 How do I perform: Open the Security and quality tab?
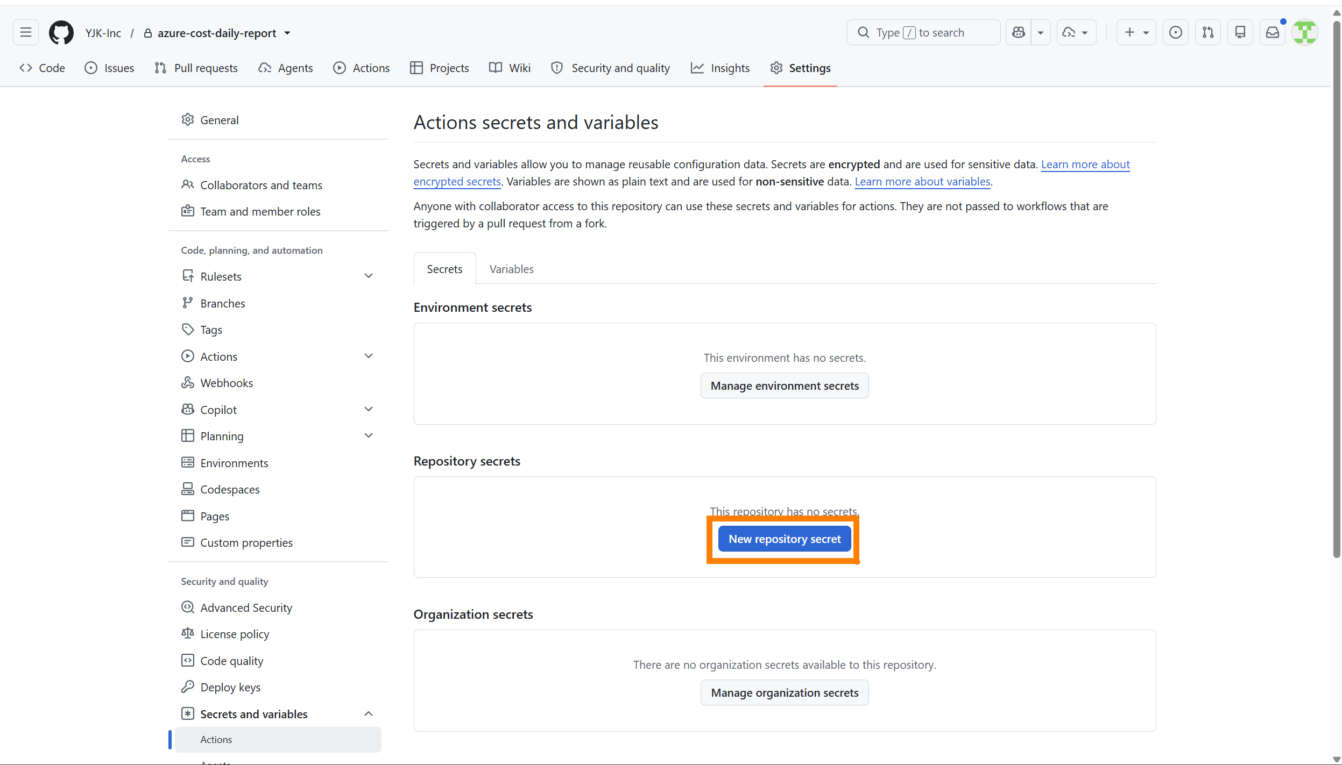[611, 68]
